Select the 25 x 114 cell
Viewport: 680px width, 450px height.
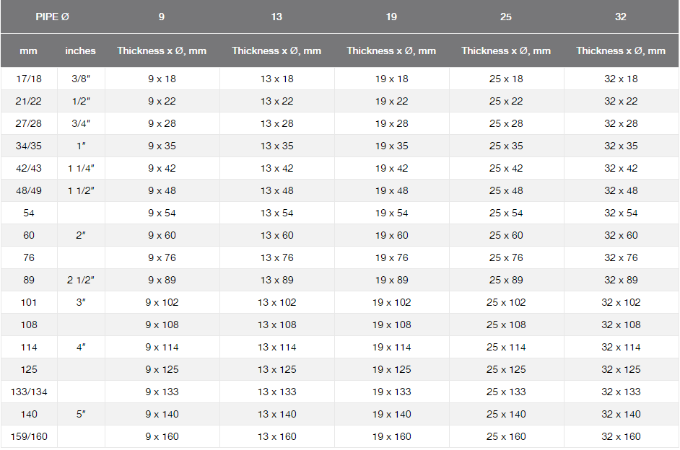(506, 347)
